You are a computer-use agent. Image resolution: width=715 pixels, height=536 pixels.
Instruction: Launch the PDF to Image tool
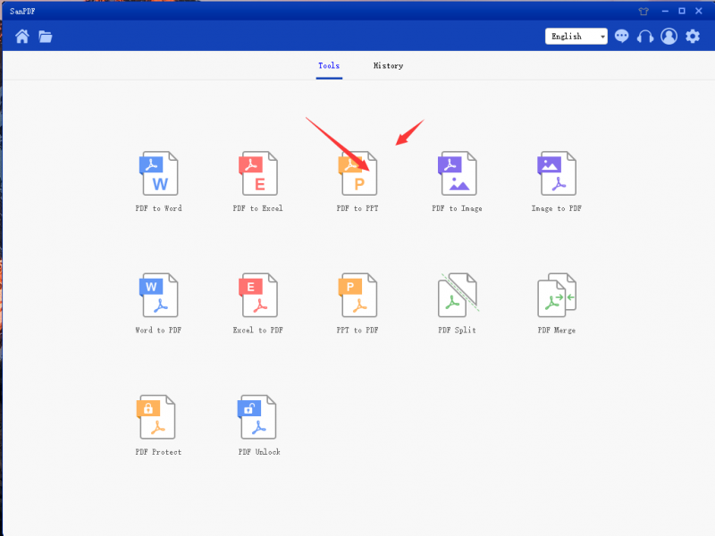pyautogui.click(x=457, y=174)
